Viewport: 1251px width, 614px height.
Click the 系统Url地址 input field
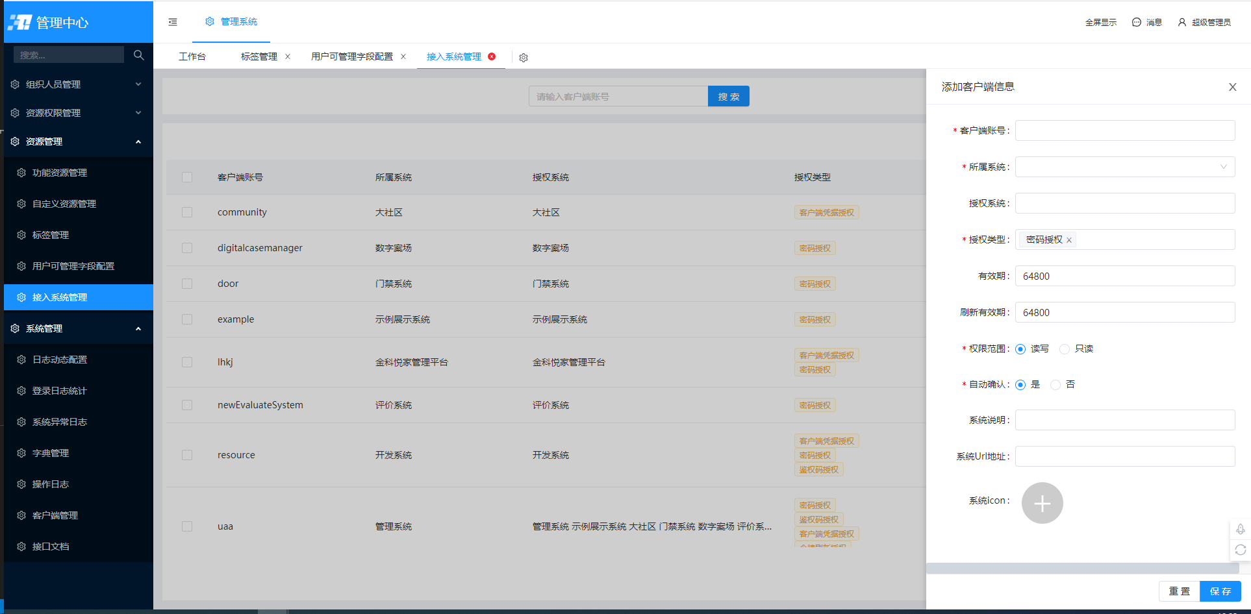point(1125,456)
